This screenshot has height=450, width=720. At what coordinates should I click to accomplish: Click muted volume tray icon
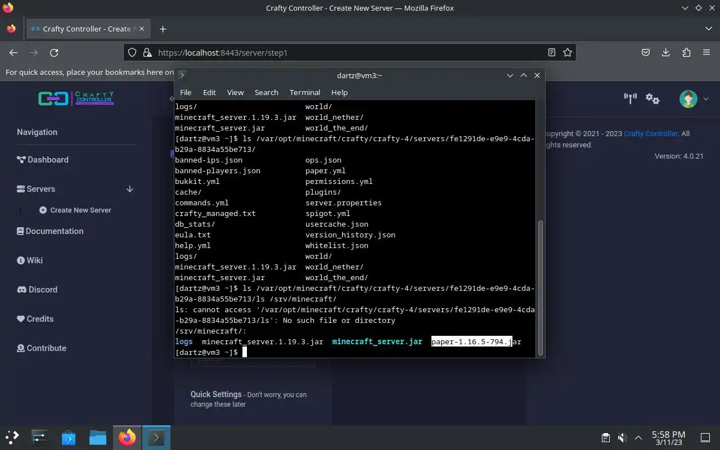pyautogui.click(x=622, y=437)
